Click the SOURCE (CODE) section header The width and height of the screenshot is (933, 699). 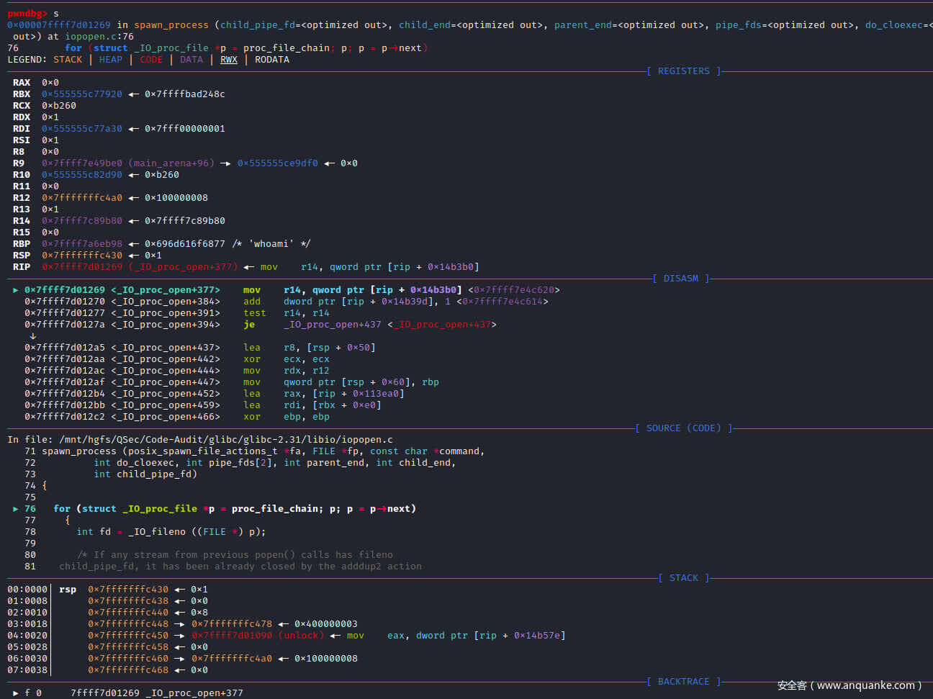pyautogui.click(x=683, y=428)
